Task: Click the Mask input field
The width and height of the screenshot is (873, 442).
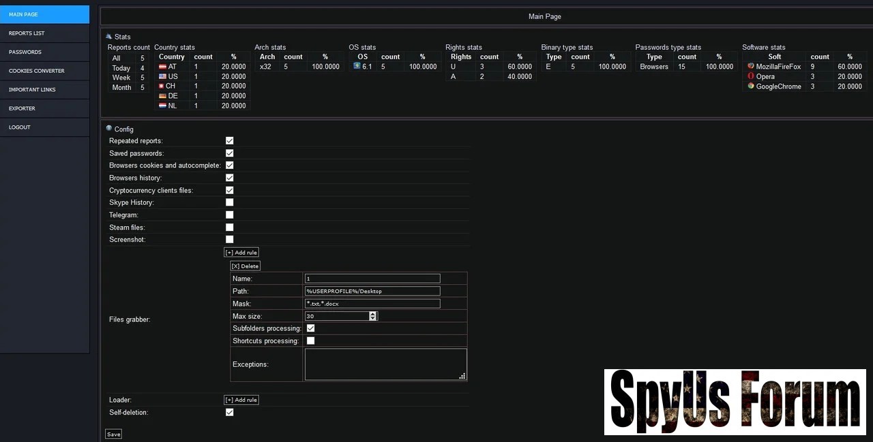Action: (372, 304)
